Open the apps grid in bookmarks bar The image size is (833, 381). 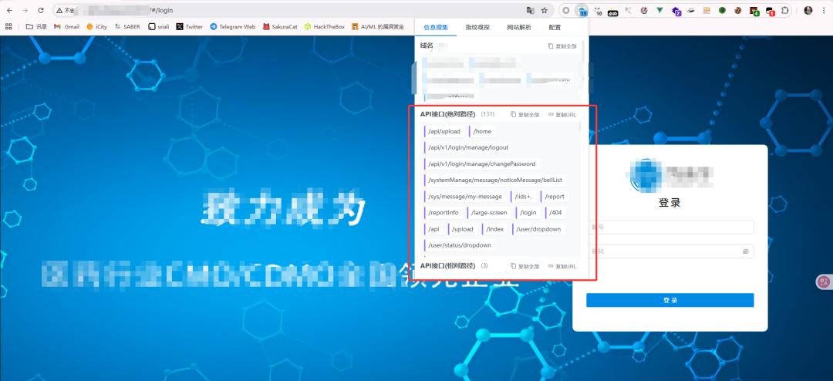click(8, 26)
